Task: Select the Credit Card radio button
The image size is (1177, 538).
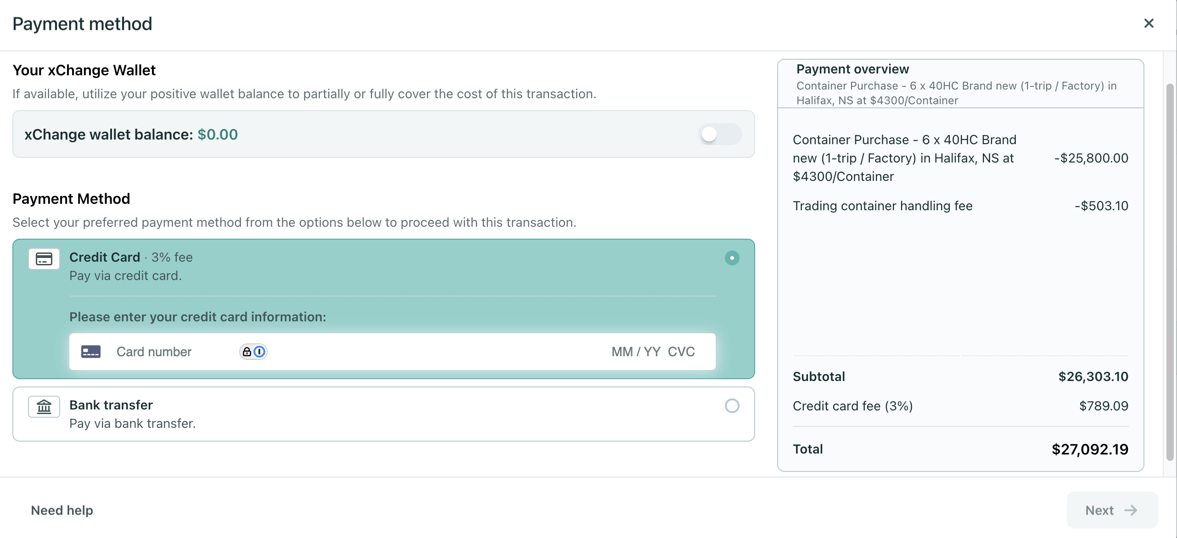Action: pyautogui.click(x=732, y=258)
